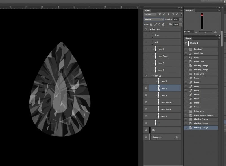
Task: Switch to the Layers panel tab
Action: pyautogui.click(x=147, y=10)
